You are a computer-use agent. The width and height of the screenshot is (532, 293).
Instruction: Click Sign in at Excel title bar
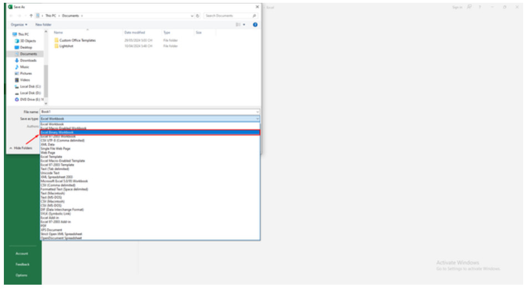[457, 7]
